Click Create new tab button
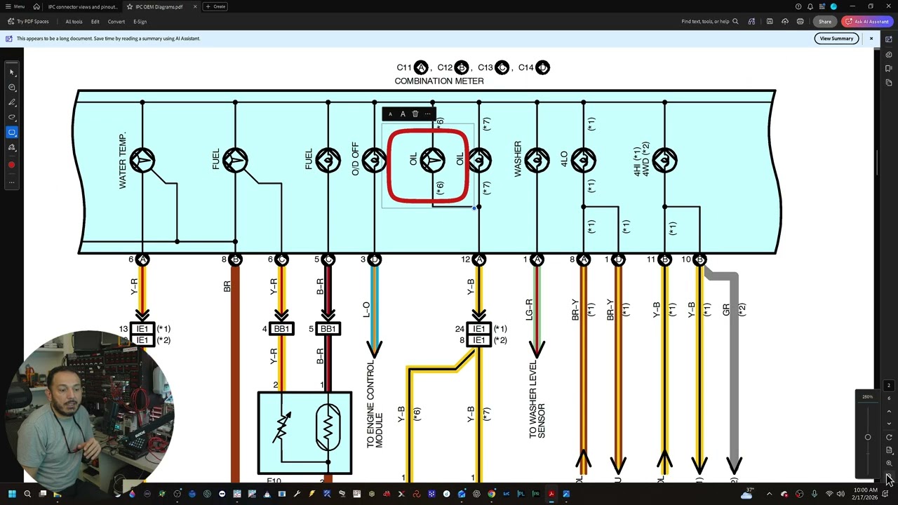 point(215,6)
